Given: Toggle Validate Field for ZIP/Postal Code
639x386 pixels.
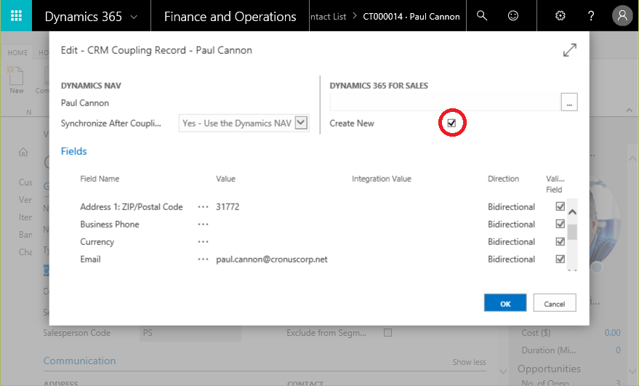Looking at the screenshot, I should (560, 206).
